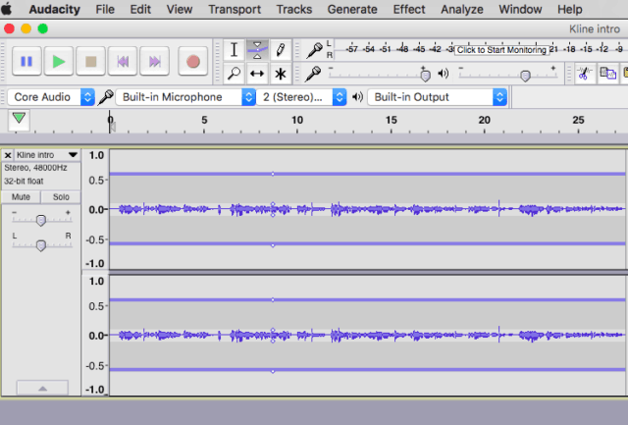Select the Envelope tool
The width and height of the screenshot is (628, 425).
click(257, 50)
